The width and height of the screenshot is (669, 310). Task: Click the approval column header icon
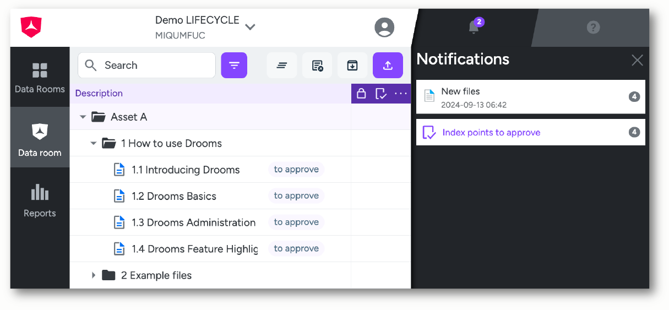(x=381, y=94)
